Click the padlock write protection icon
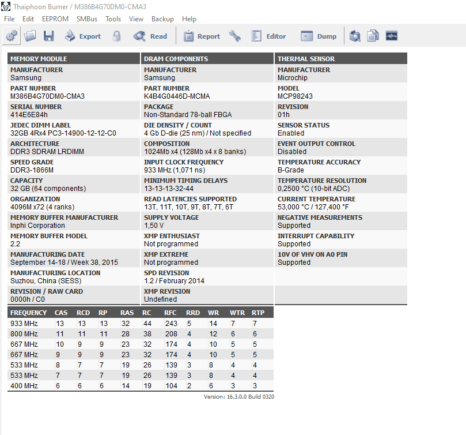 (117, 36)
